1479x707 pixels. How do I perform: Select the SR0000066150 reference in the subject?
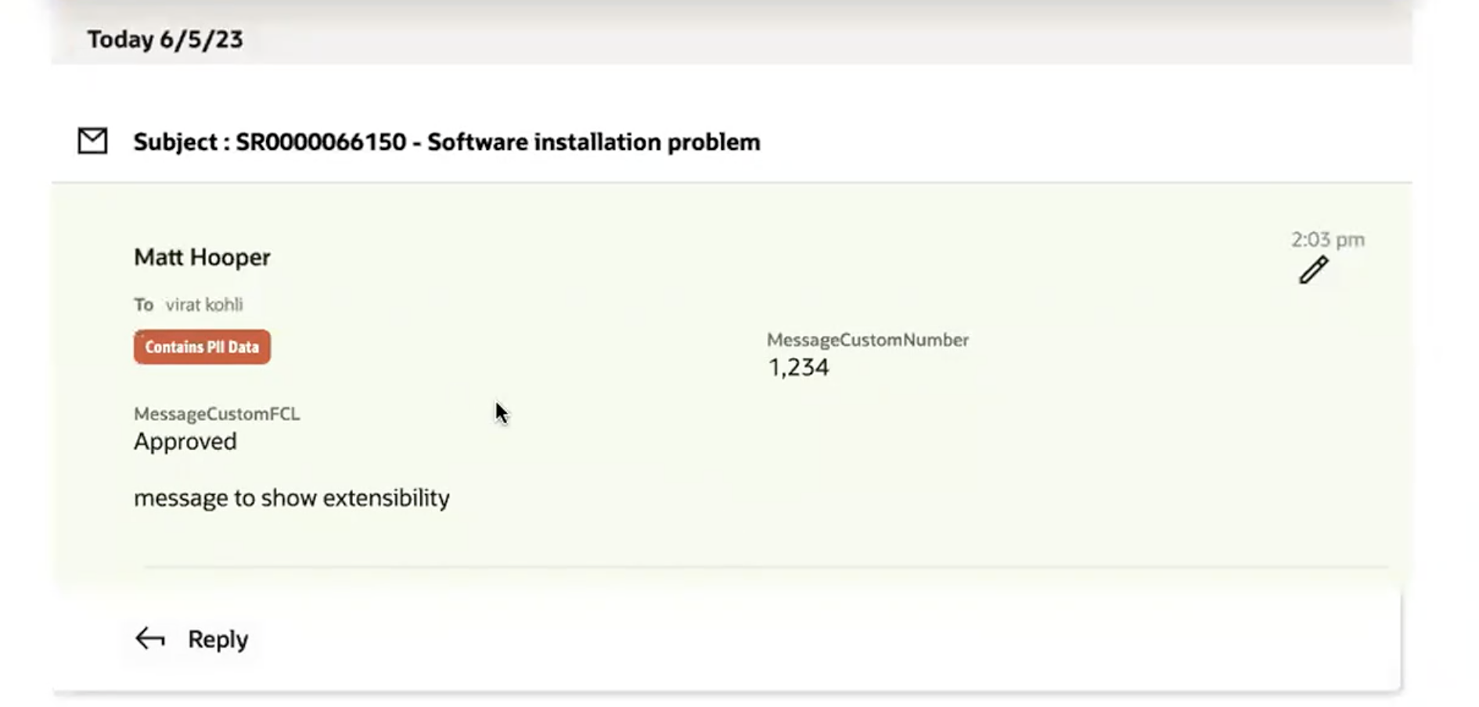coord(319,142)
